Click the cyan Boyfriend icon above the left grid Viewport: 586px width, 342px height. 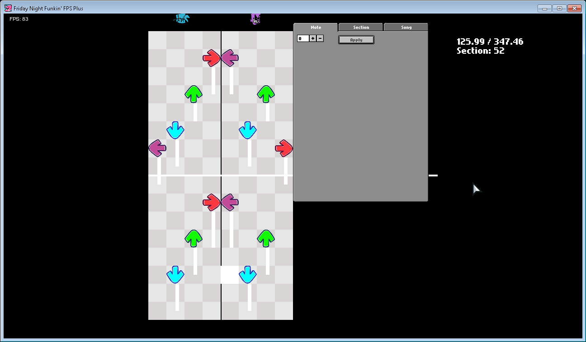[181, 18]
